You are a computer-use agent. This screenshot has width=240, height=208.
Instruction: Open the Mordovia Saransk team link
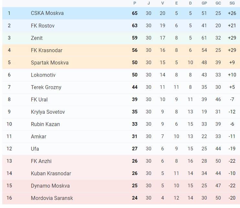52,198
